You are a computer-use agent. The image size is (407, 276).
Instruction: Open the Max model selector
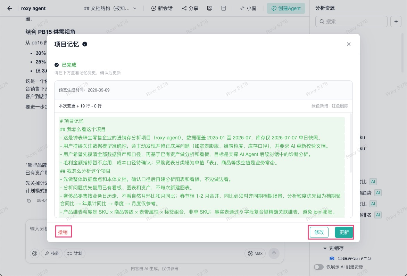[255, 253]
